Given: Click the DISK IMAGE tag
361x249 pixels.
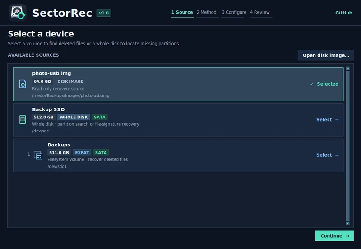Looking at the screenshot, I should 70,81.
